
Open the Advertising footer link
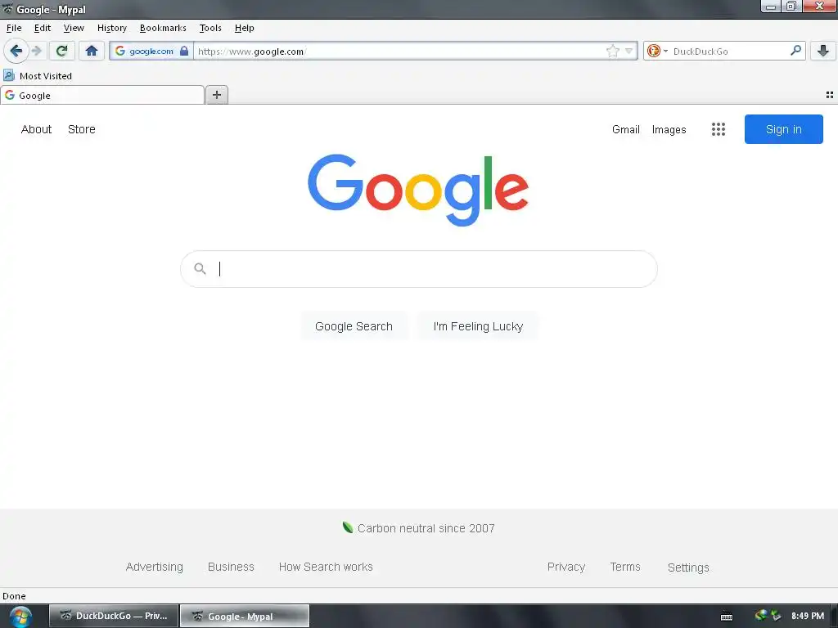(155, 567)
